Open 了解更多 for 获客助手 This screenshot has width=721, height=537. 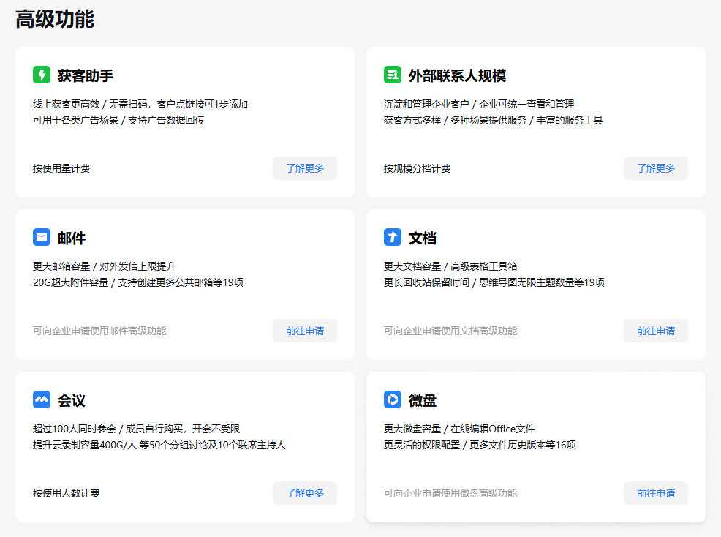pyautogui.click(x=305, y=168)
